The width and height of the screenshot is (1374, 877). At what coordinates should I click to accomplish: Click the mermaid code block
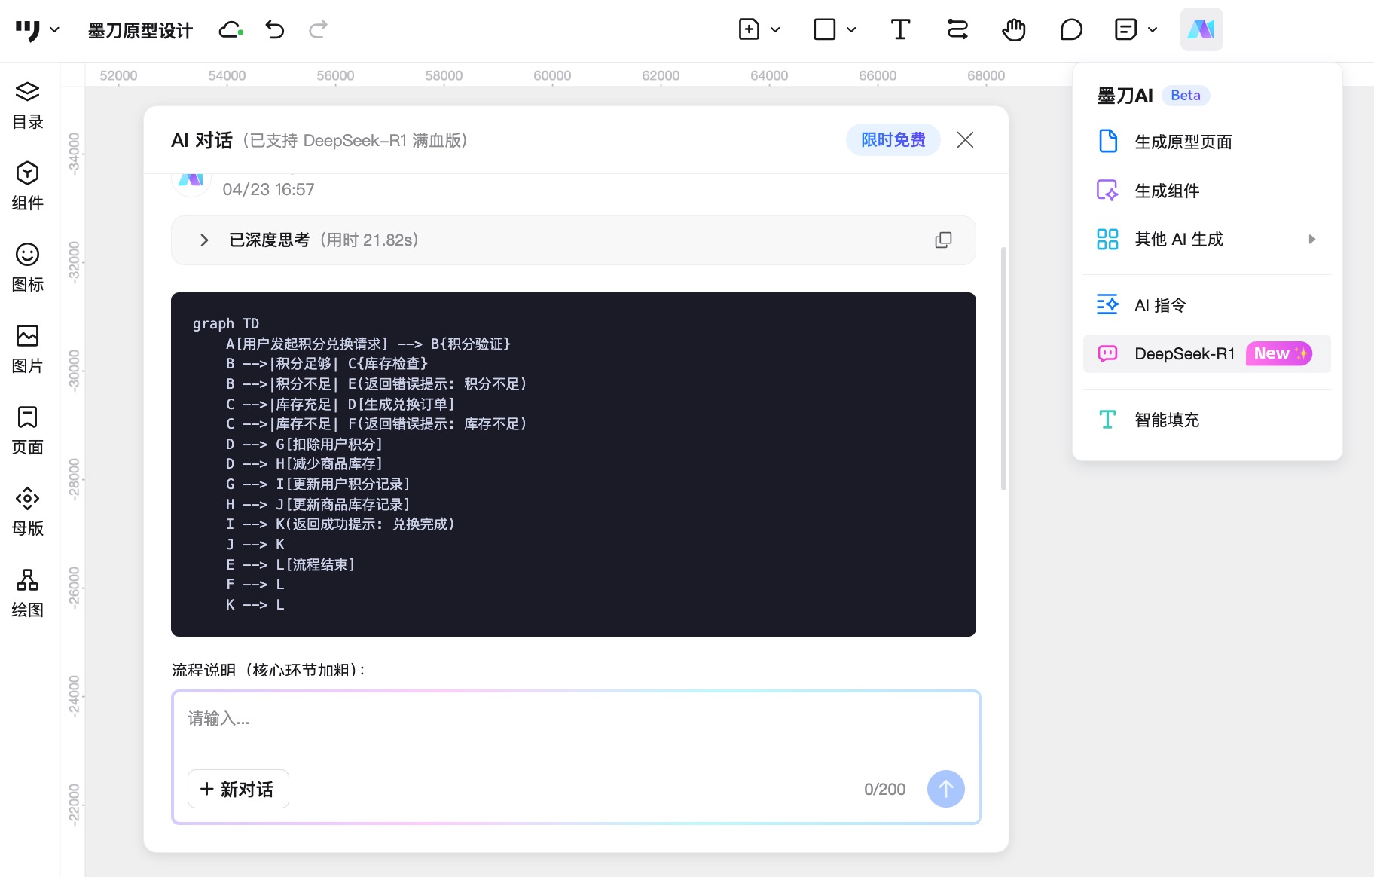pos(573,464)
